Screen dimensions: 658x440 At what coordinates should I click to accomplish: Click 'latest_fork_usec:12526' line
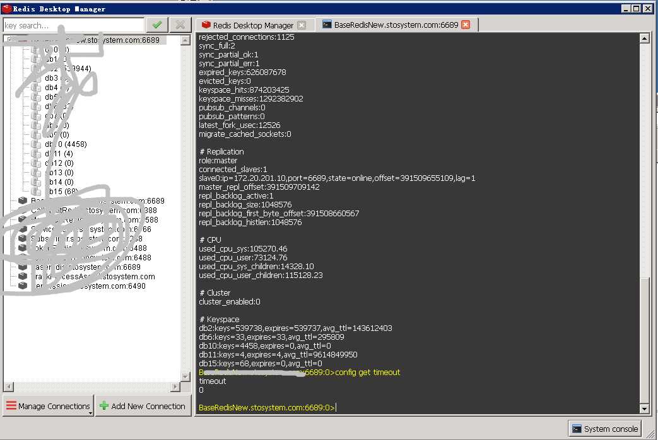[240, 125]
